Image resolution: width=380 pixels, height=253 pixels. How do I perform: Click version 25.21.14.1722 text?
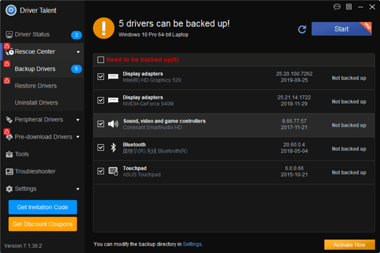click(294, 97)
